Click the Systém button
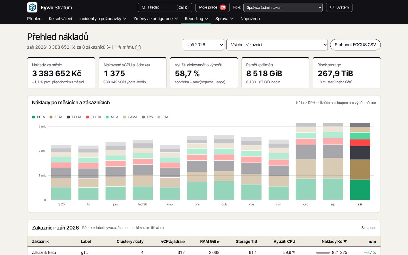Screen dimensions: 408x255 tap(339, 7)
